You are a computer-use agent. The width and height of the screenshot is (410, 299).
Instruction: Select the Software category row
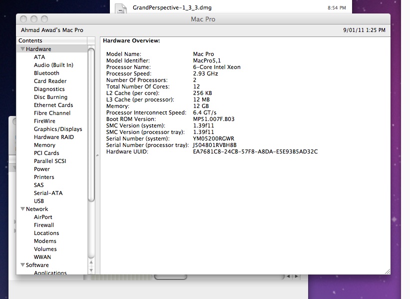52,265
